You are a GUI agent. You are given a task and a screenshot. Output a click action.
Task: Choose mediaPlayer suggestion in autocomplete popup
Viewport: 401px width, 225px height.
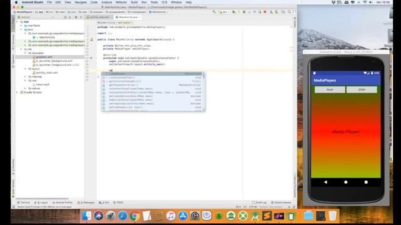click(152, 74)
